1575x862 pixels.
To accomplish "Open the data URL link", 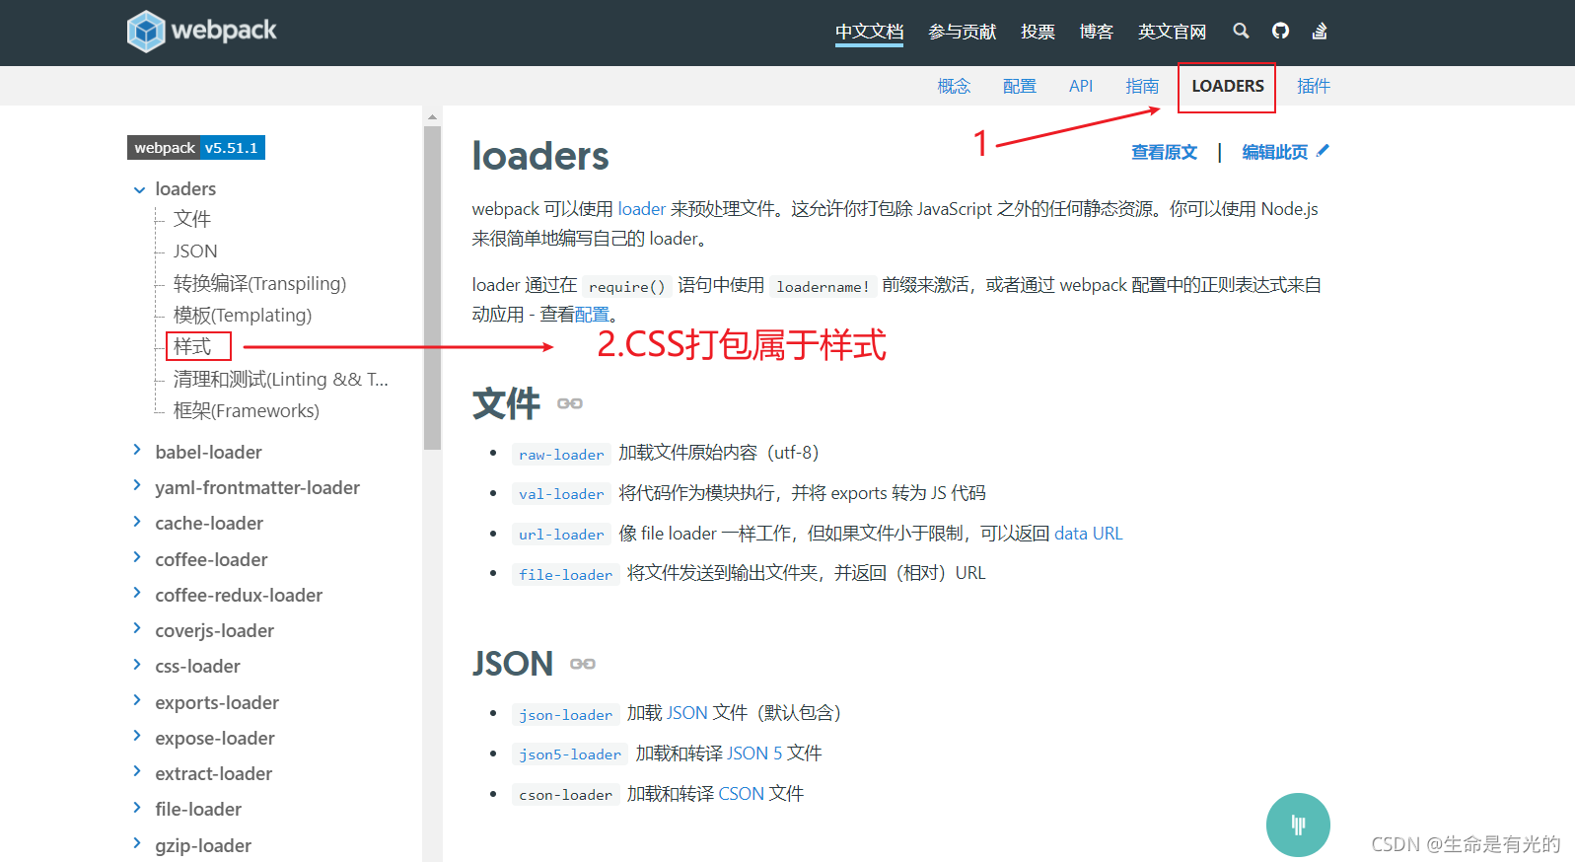I will click(1089, 534).
